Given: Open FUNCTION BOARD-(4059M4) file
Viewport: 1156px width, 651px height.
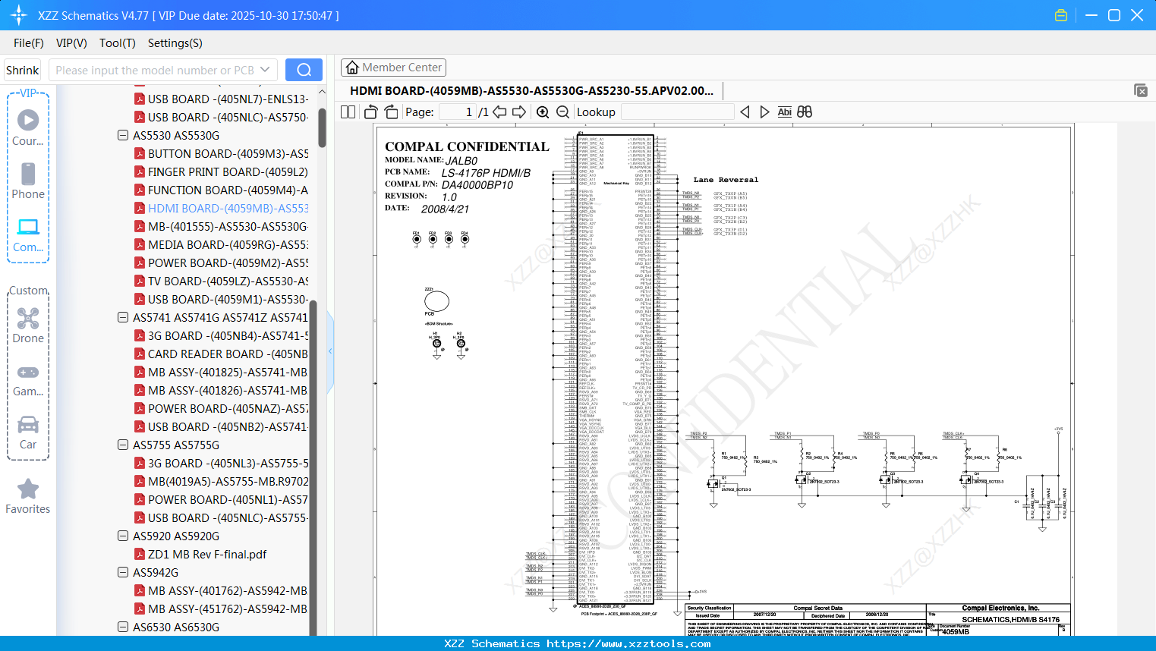Looking at the screenshot, I should pyautogui.click(x=228, y=190).
